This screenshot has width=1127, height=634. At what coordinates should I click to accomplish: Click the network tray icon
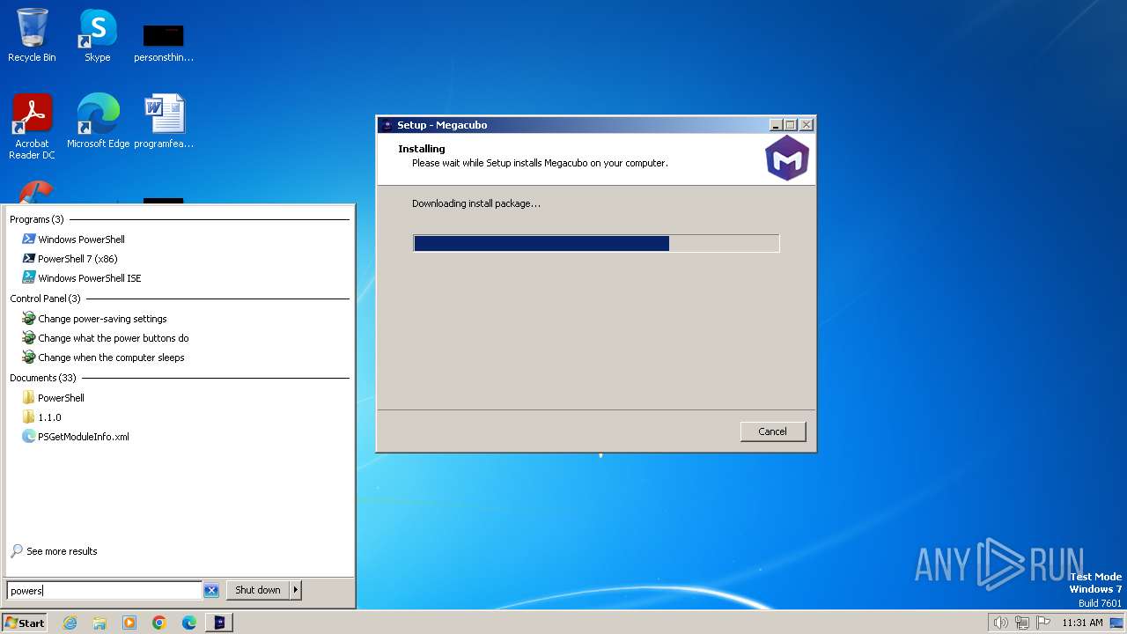point(1022,623)
